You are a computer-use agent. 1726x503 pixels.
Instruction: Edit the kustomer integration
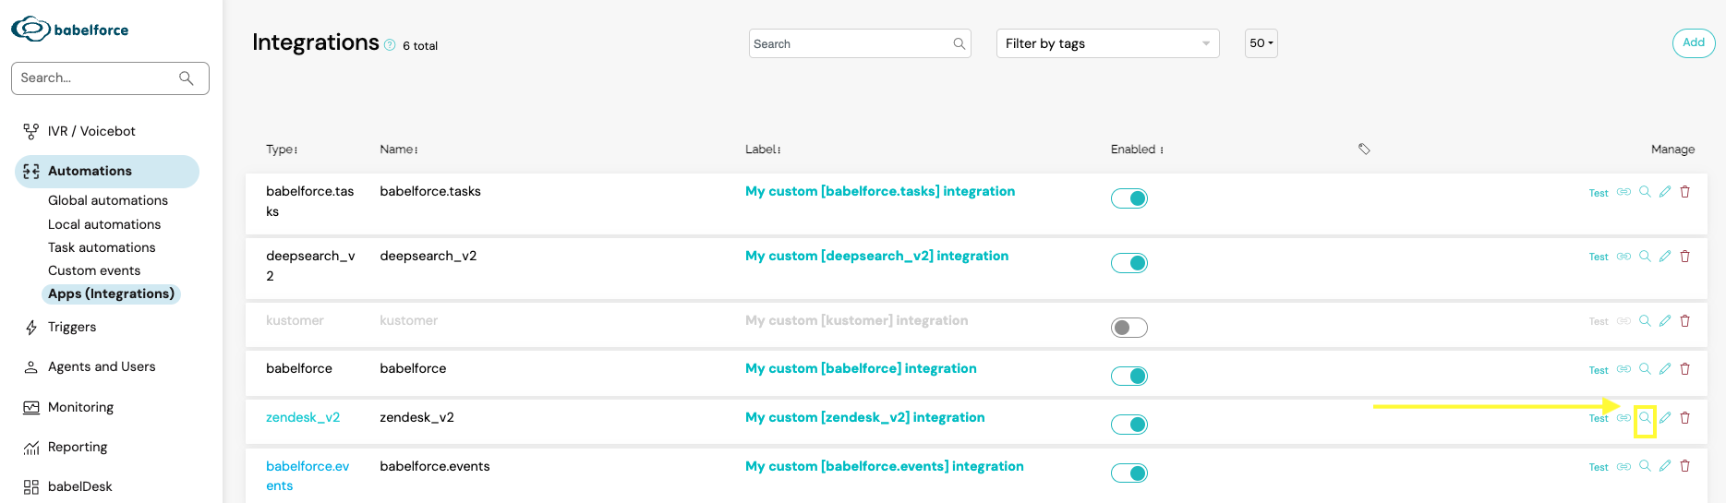coord(1665,321)
